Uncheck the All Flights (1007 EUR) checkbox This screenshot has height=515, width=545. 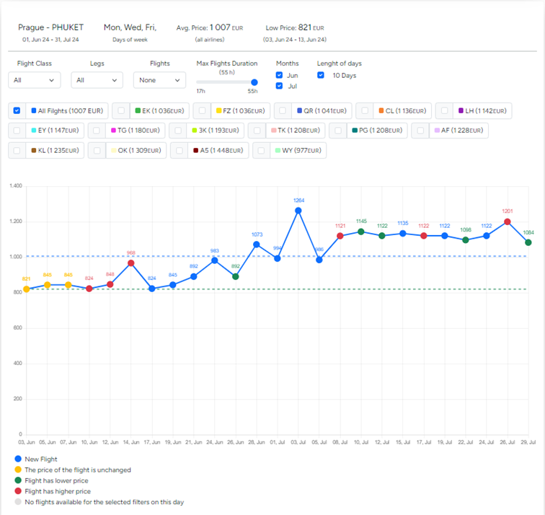(17, 111)
